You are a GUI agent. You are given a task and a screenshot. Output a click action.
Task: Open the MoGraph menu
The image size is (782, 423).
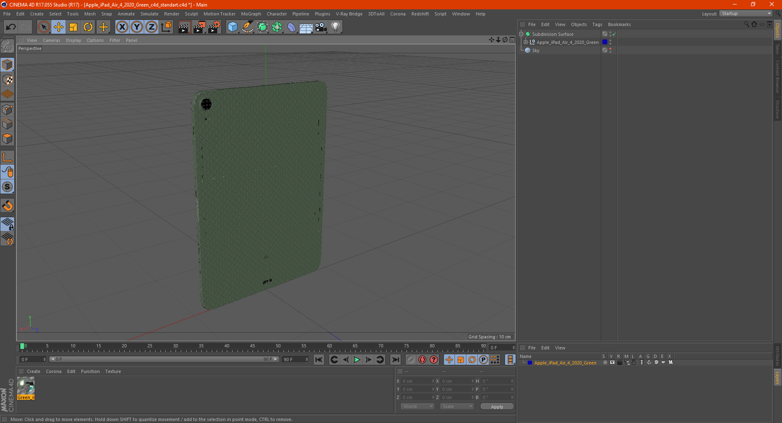251,14
